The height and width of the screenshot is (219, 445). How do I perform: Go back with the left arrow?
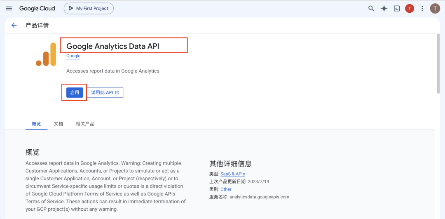[x=14, y=26]
